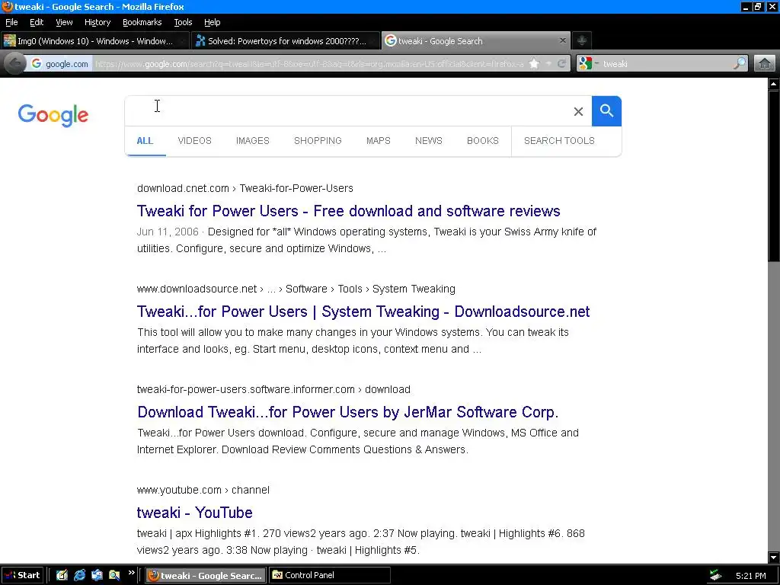Click the Firefox back arrow button
The width and height of the screenshot is (780, 585).
click(x=15, y=63)
